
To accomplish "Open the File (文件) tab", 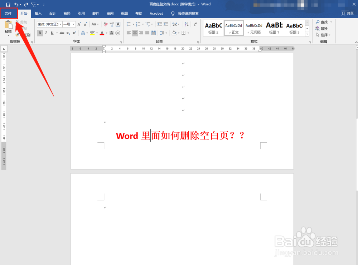I will pyautogui.click(x=8, y=14).
